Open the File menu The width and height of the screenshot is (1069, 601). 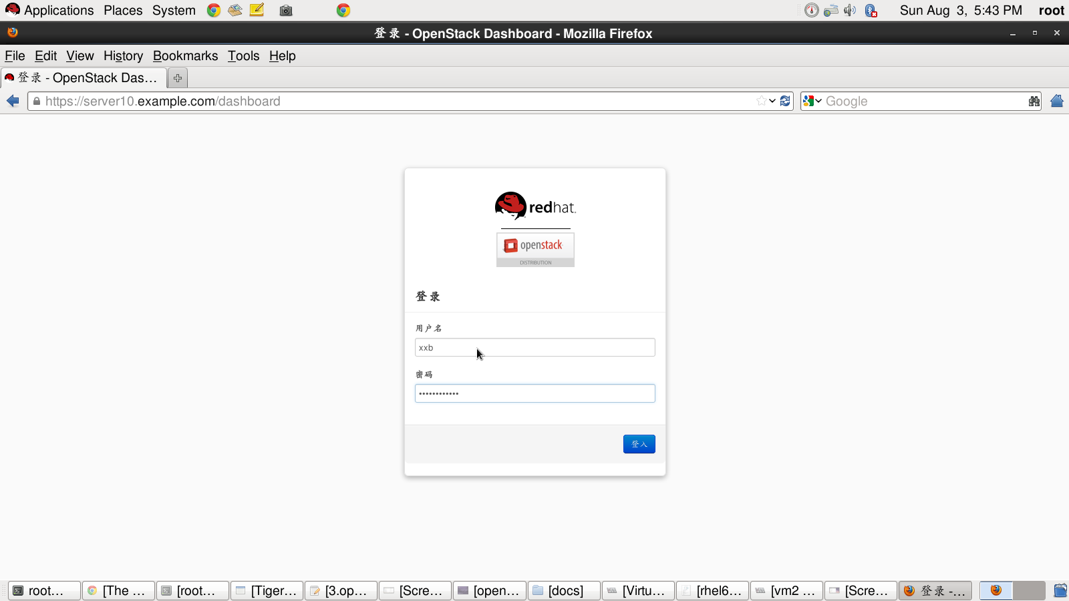(15, 56)
